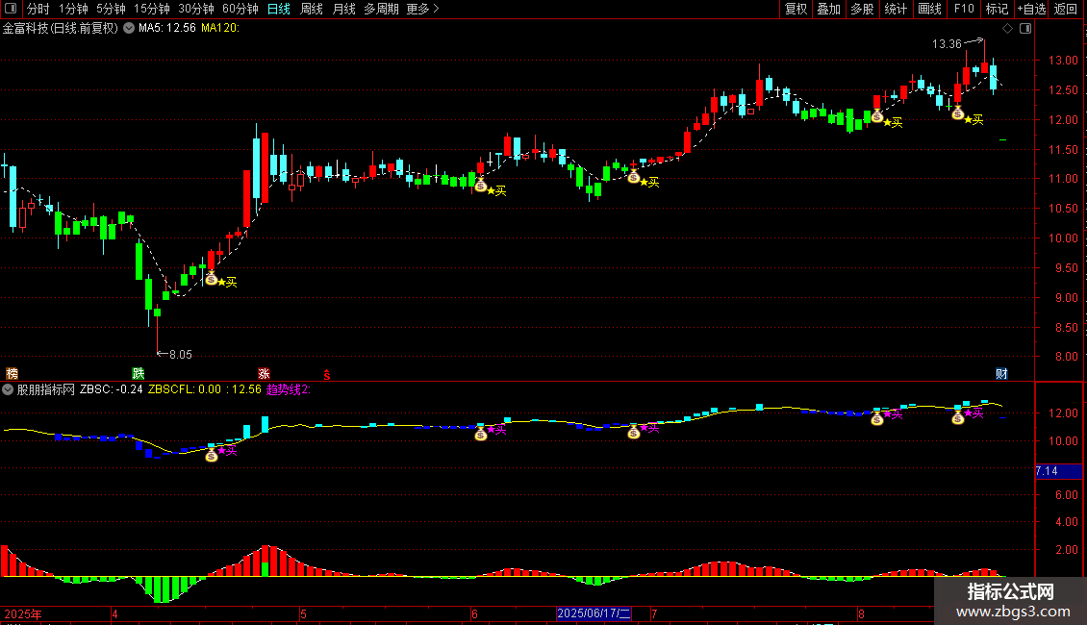Open the 复权 adjustment options
The image size is (1087, 625).
click(x=796, y=9)
